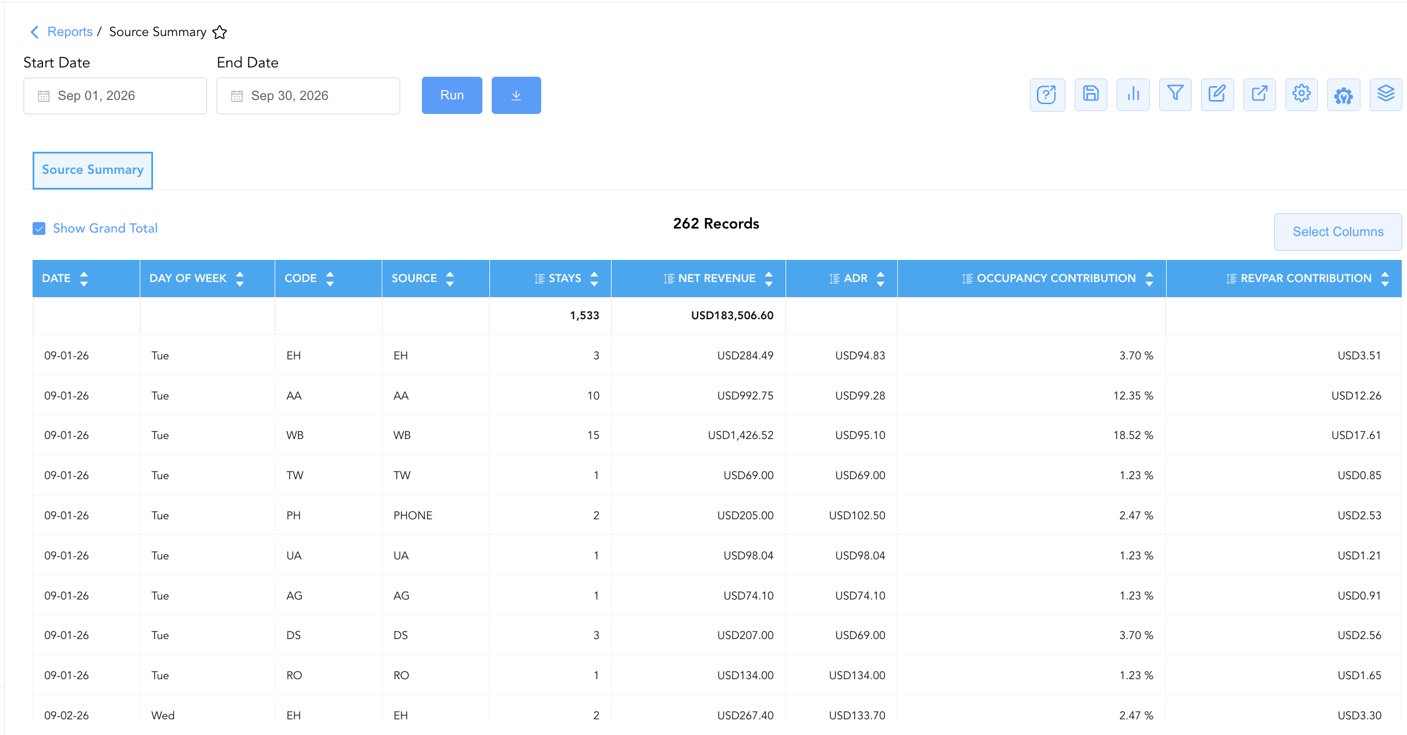Click the Run button
This screenshot has width=1407, height=735.
pos(452,95)
